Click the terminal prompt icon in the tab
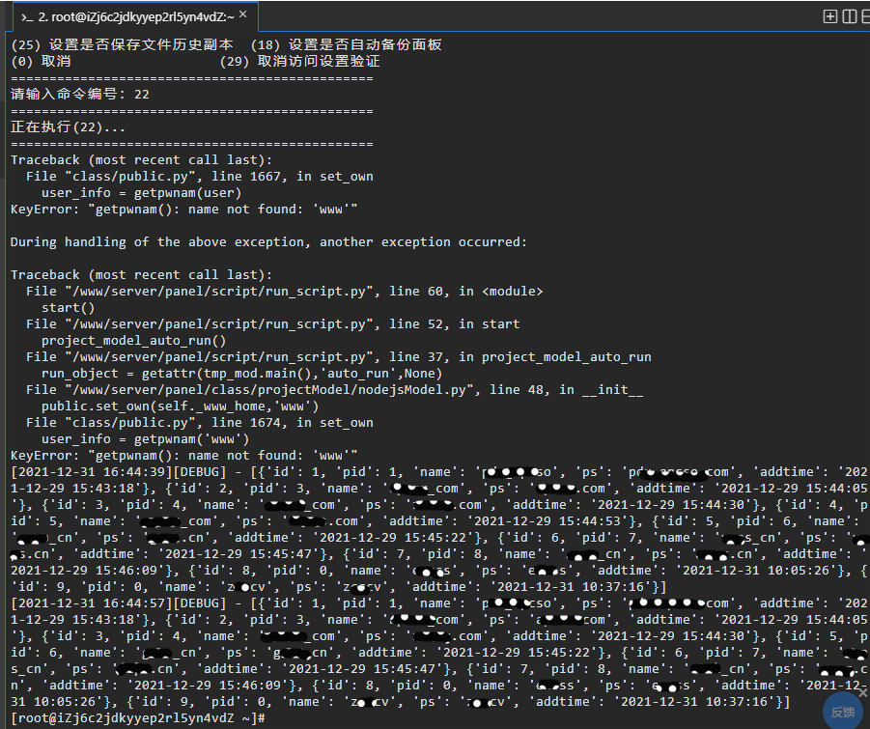Image resolution: width=870 pixels, height=729 pixels. (27, 17)
